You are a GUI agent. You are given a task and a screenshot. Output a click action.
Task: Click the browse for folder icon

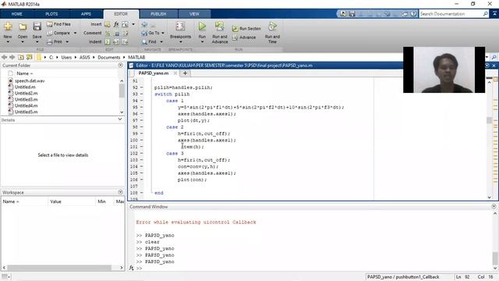point(30,57)
